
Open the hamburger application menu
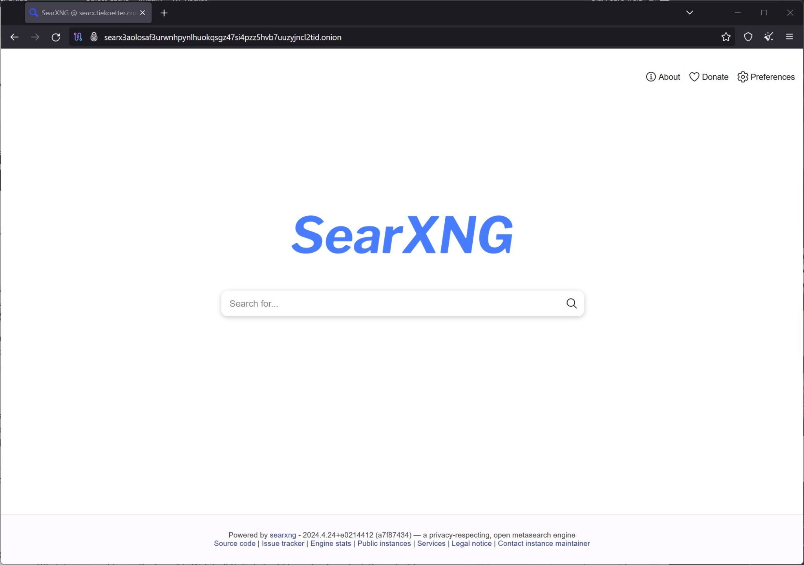click(789, 37)
